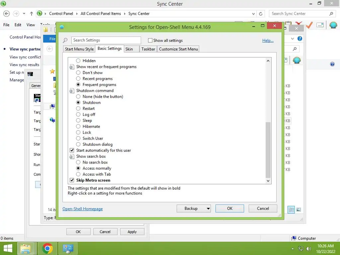Open the recent locations dropdown next to Forward arrow

24,14
